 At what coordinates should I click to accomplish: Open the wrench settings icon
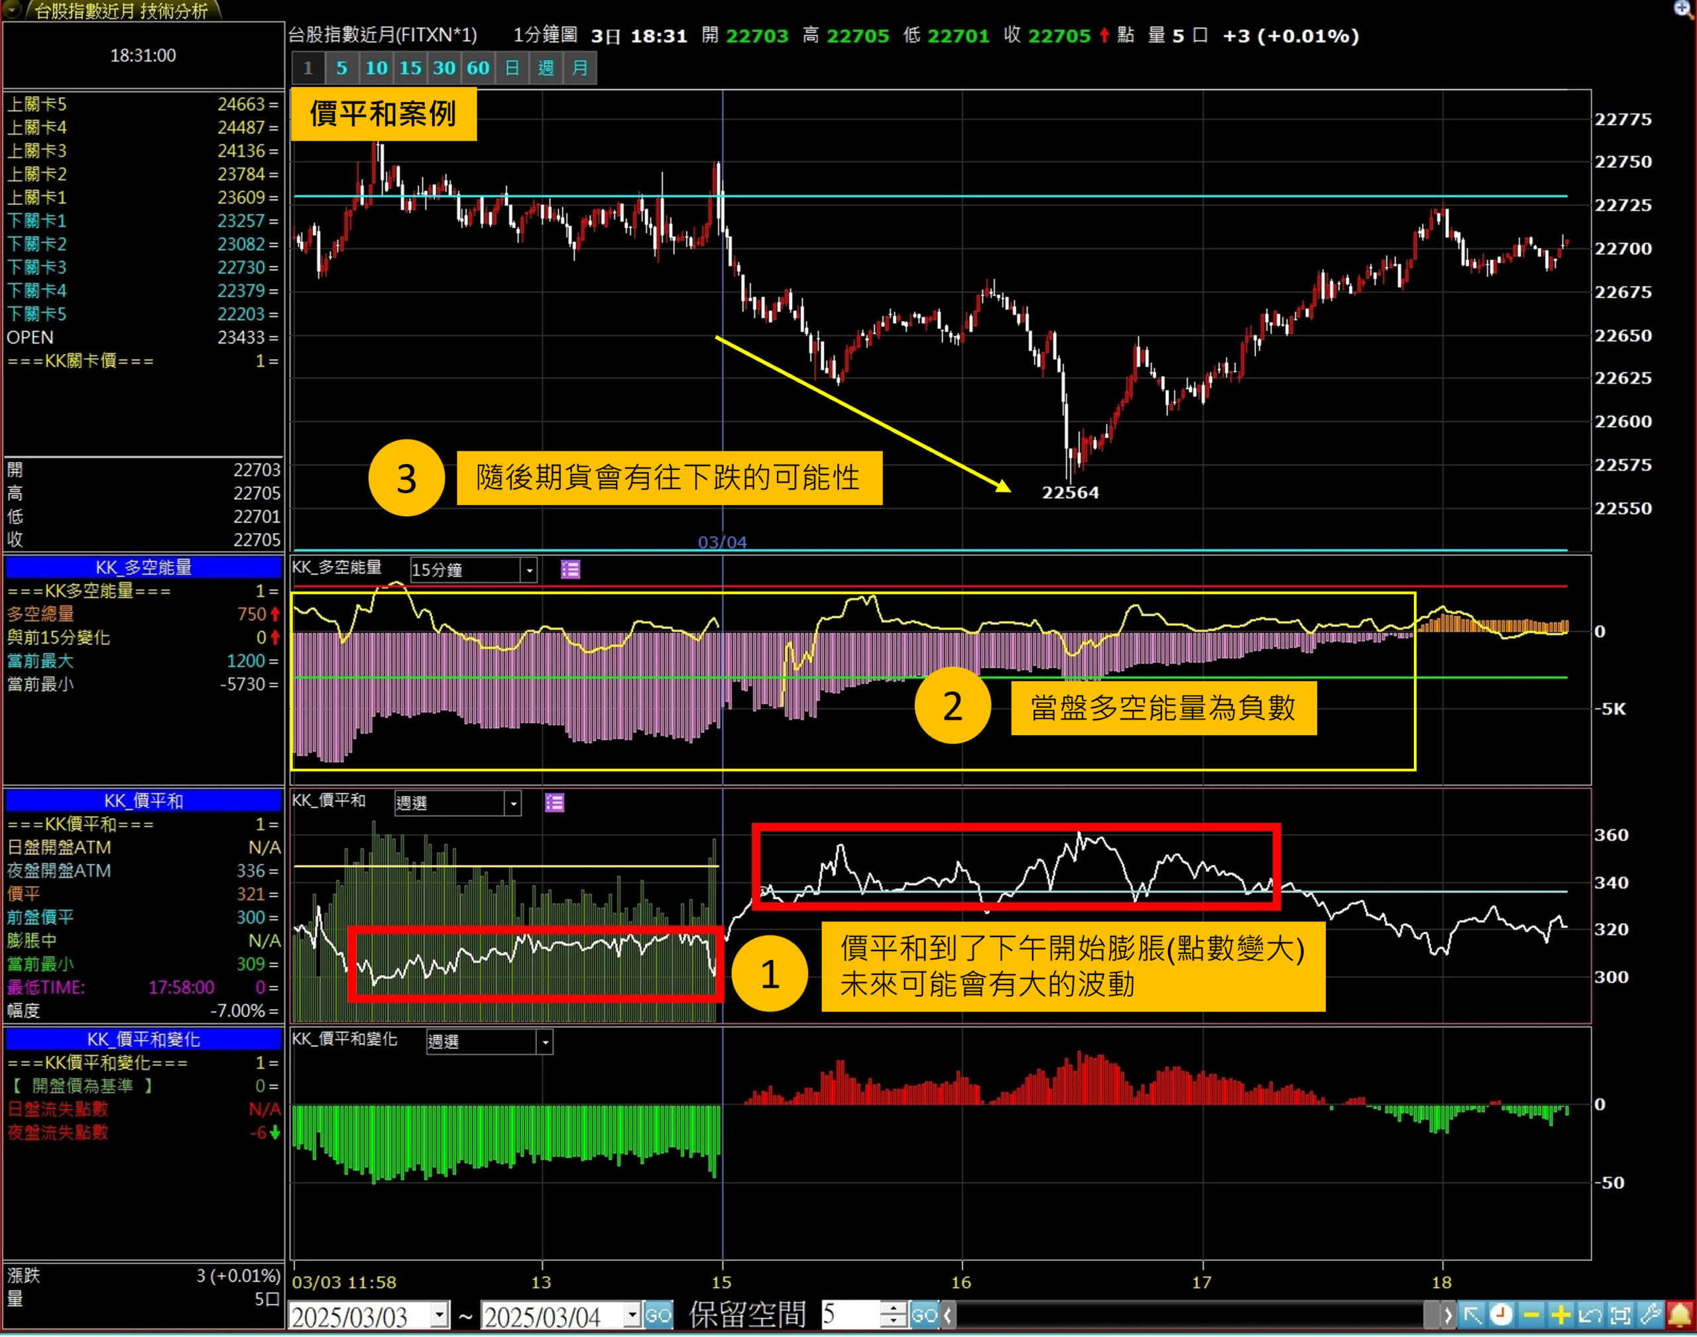(1649, 1314)
